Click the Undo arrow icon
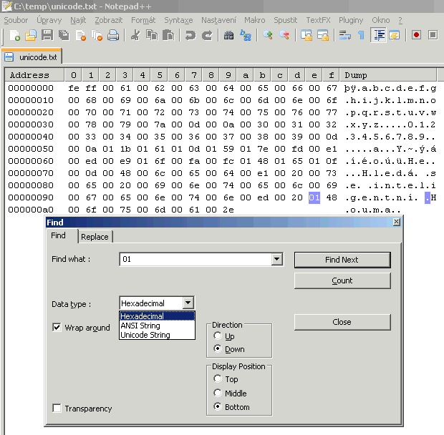 pos(190,35)
